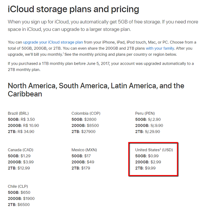The width and height of the screenshot is (202, 213).
Task: Click the United States 2TB $9.99 price
Action: [x=145, y=168]
